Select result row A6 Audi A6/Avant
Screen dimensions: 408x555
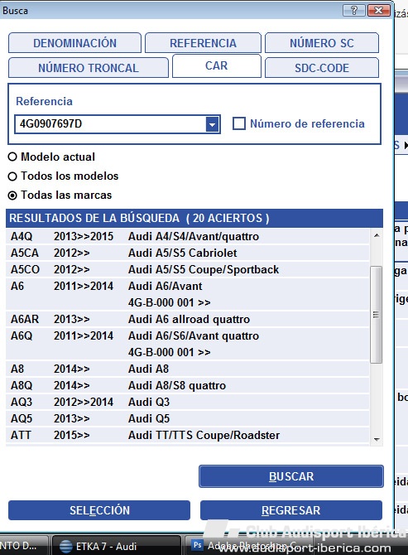(x=188, y=294)
